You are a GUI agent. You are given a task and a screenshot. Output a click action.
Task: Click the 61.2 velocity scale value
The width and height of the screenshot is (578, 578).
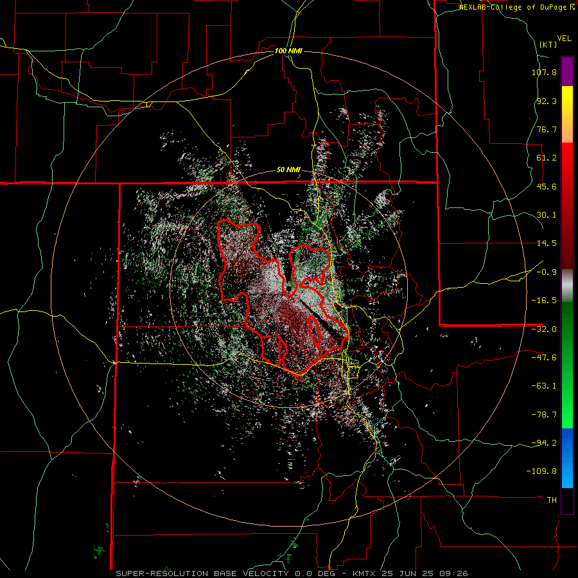547,158
